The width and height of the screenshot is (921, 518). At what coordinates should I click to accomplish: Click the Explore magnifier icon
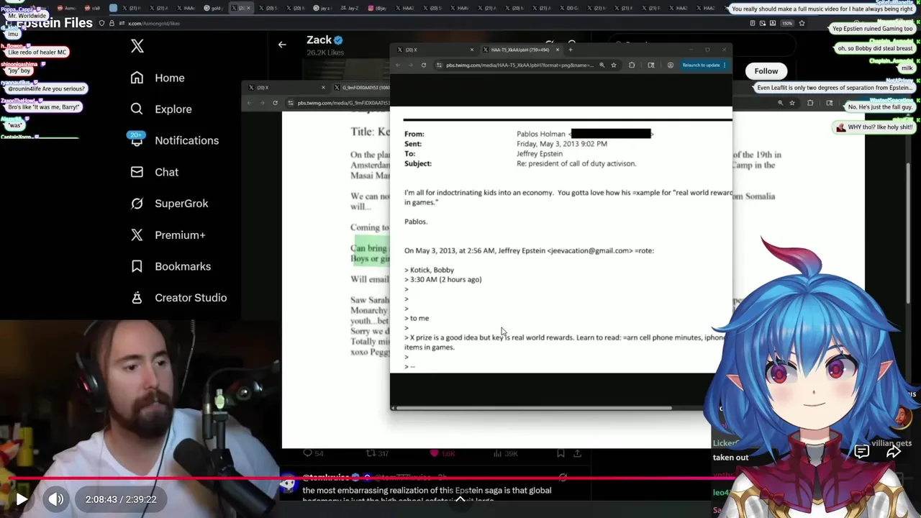(x=137, y=109)
